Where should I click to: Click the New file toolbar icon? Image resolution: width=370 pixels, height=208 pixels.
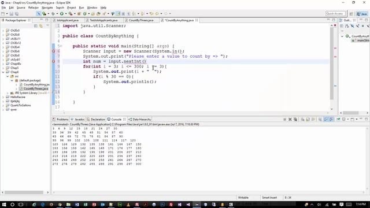(3, 14)
